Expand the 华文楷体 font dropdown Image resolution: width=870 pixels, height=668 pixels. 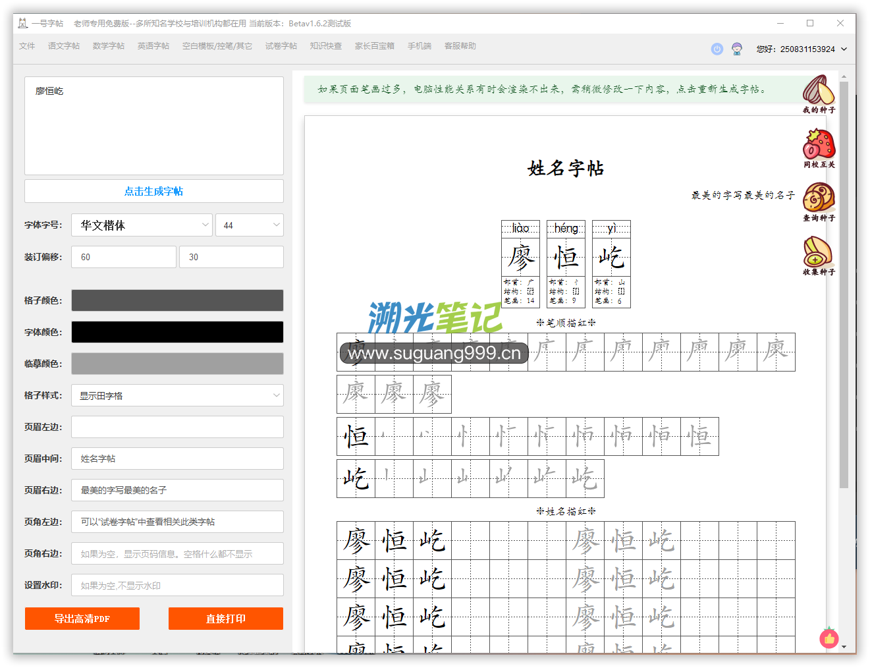tap(142, 225)
